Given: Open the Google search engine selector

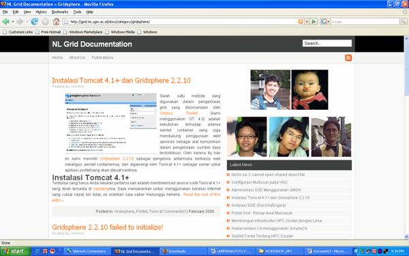Looking at the screenshot, I should [x=325, y=22].
